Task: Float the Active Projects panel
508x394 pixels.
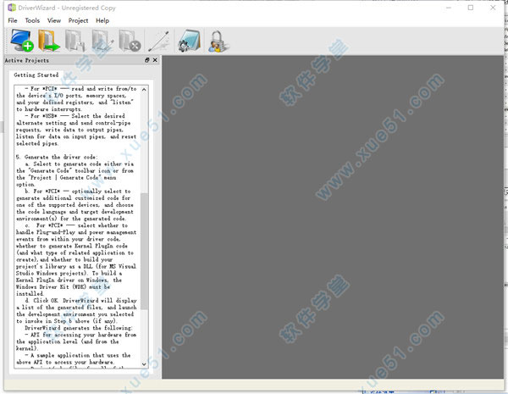Action: click(x=146, y=61)
